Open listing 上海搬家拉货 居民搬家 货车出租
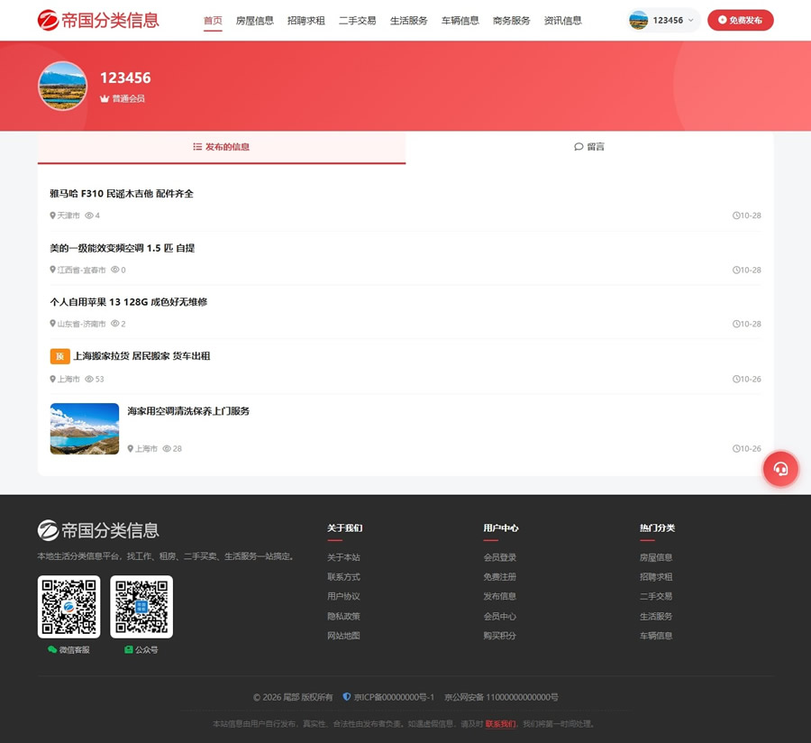The height and width of the screenshot is (743, 811). [141, 356]
